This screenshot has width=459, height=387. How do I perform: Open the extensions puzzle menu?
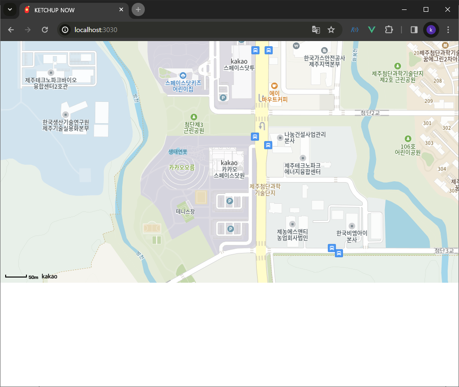tap(389, 30)
